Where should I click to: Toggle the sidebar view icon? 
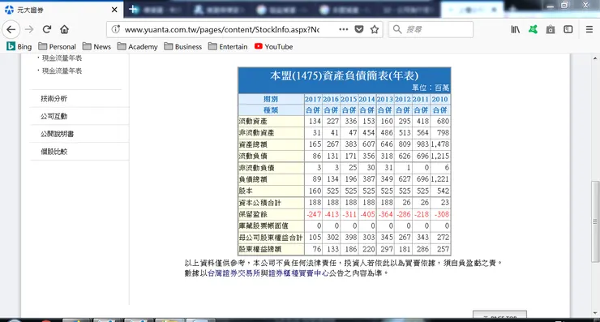[x=568, y=29]
